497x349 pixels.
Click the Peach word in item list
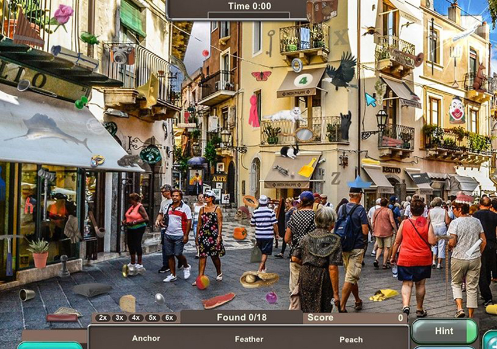[351, 339]
